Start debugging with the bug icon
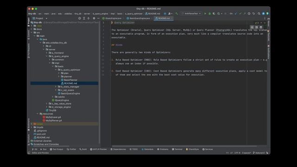This screenshot has height=167, width=297. (x=209, y=13)
